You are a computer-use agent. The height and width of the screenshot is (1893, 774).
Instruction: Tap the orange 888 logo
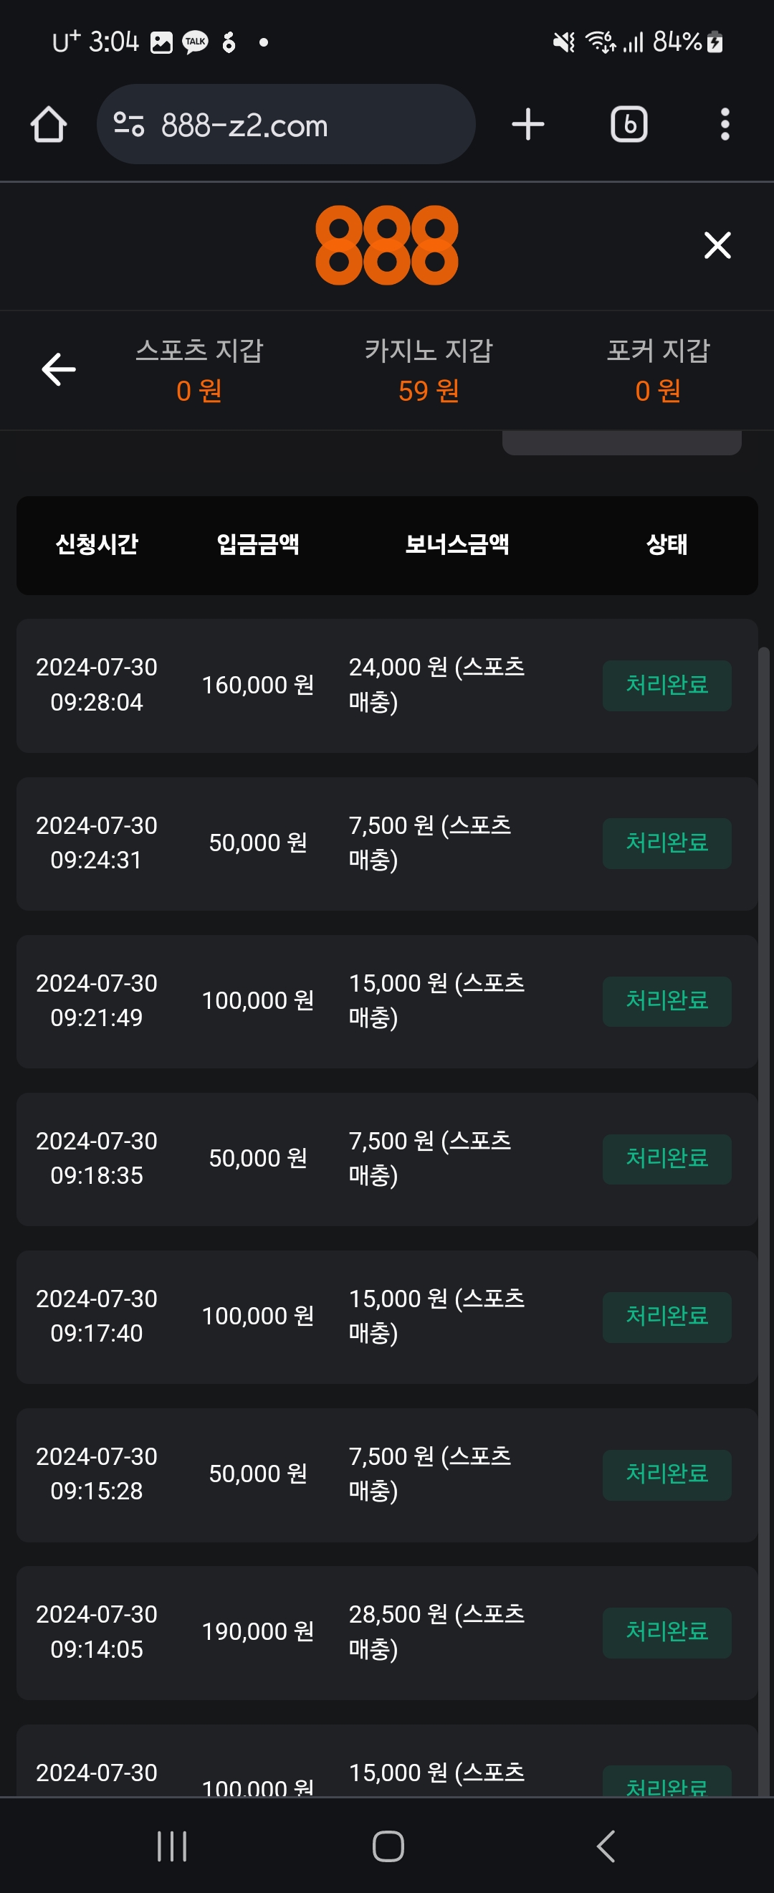click(x=387, y=245)
